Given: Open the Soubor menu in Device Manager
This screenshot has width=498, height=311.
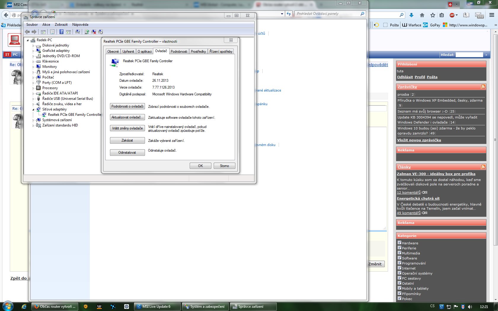Looking at the screenshot, I should pyautogui.click(x=32, y=25).
